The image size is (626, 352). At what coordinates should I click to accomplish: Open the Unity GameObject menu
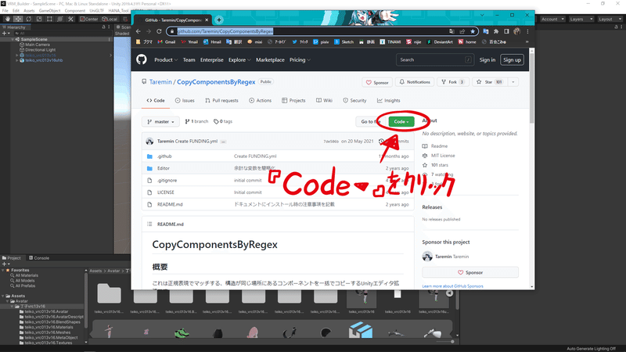(x=49, y=11)
